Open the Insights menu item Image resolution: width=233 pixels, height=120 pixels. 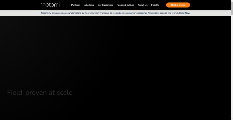coord(155,5)
